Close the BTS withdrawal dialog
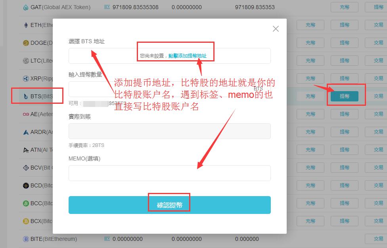 tap(276, 29)
